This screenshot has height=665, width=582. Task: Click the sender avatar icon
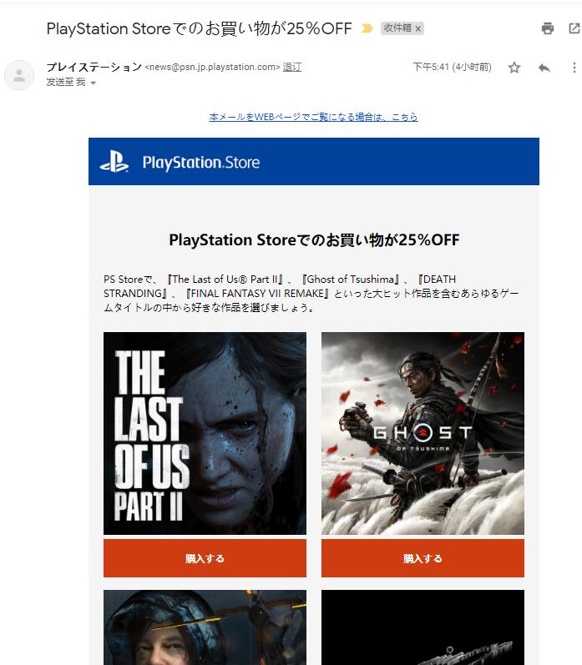19,75
